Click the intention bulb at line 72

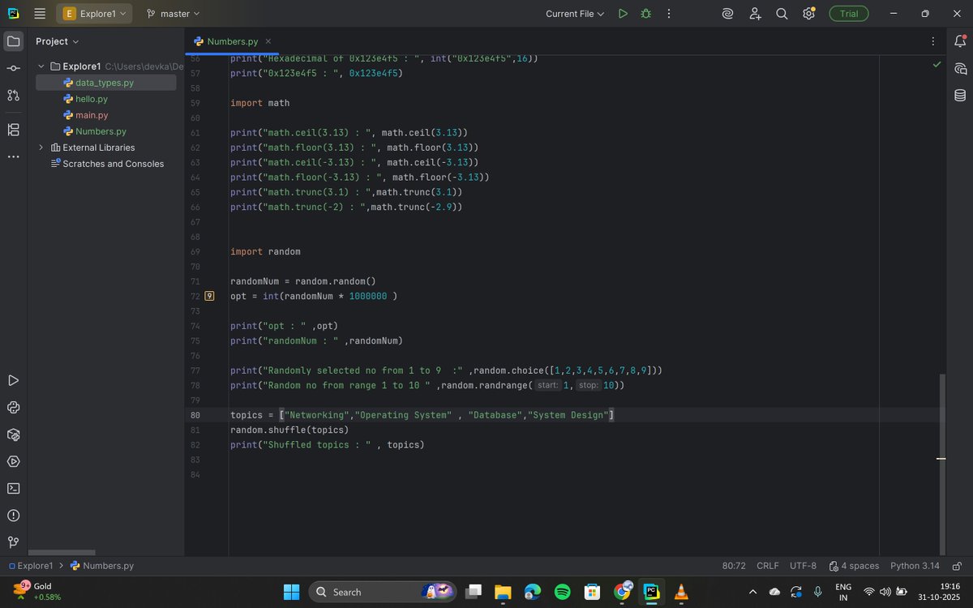[x=210, y=296]
